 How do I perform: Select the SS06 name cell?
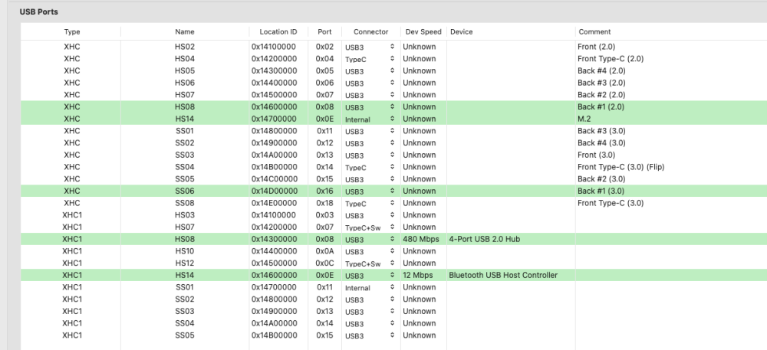point(185,191)
